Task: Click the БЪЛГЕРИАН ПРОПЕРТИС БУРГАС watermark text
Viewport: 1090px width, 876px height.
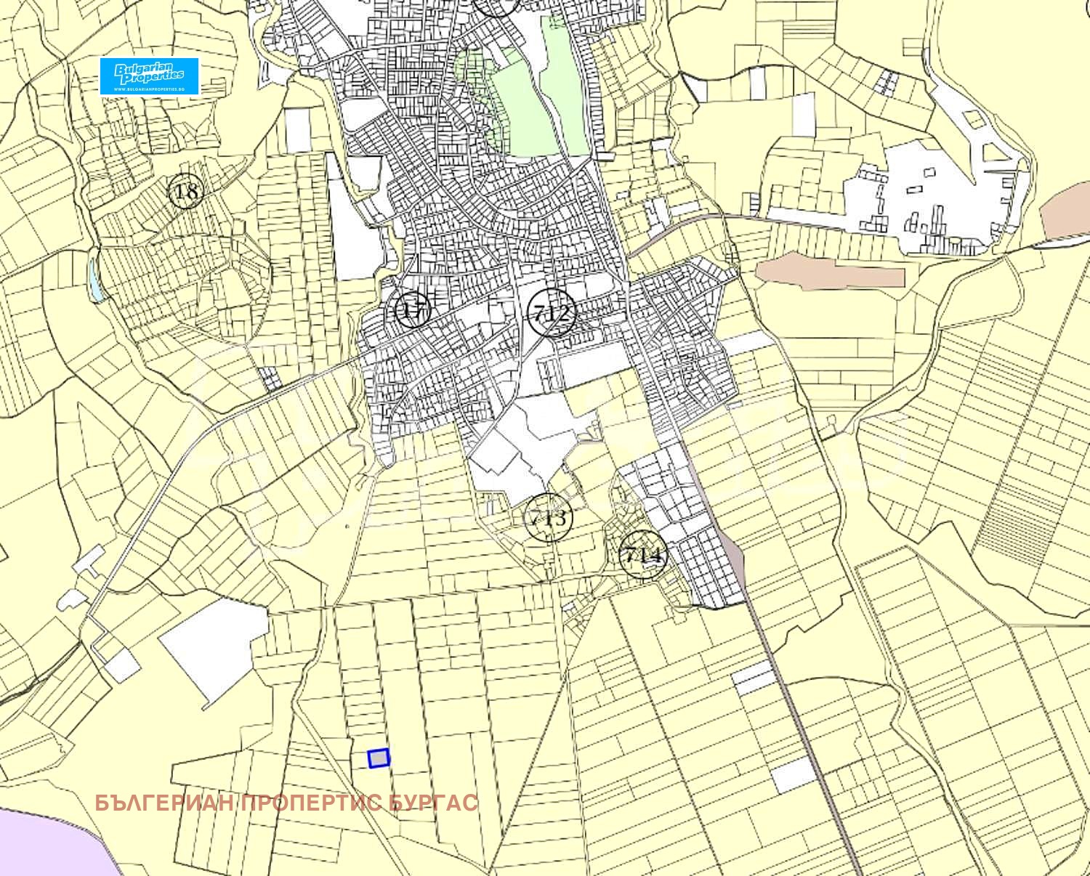Action: point(286,803)
